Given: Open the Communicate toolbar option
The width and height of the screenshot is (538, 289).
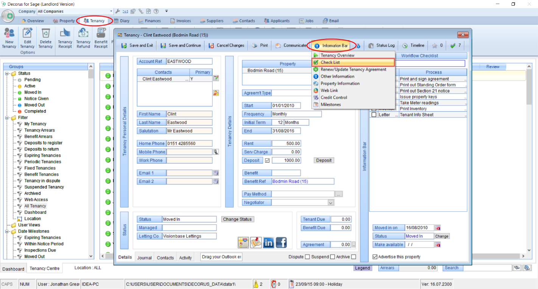Looking at the screenshot, I should [291, 45].
